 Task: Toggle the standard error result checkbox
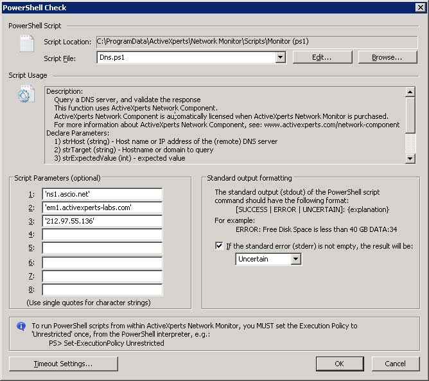click(x=220, y=245)
